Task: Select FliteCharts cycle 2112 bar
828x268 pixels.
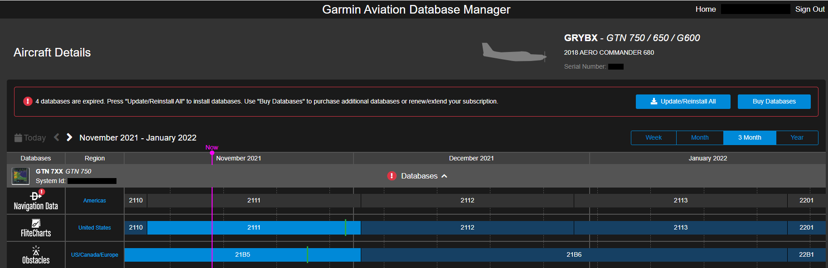Action: coord(467,228)
